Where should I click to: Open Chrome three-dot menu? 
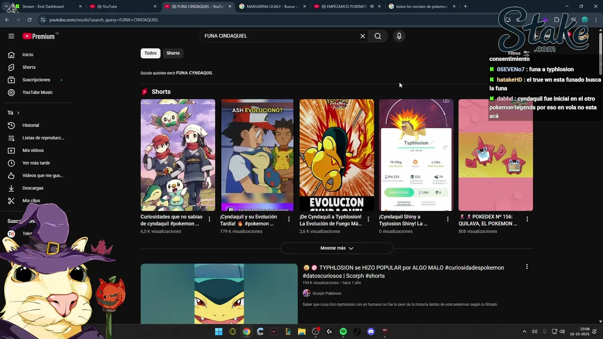coord(596,20)
